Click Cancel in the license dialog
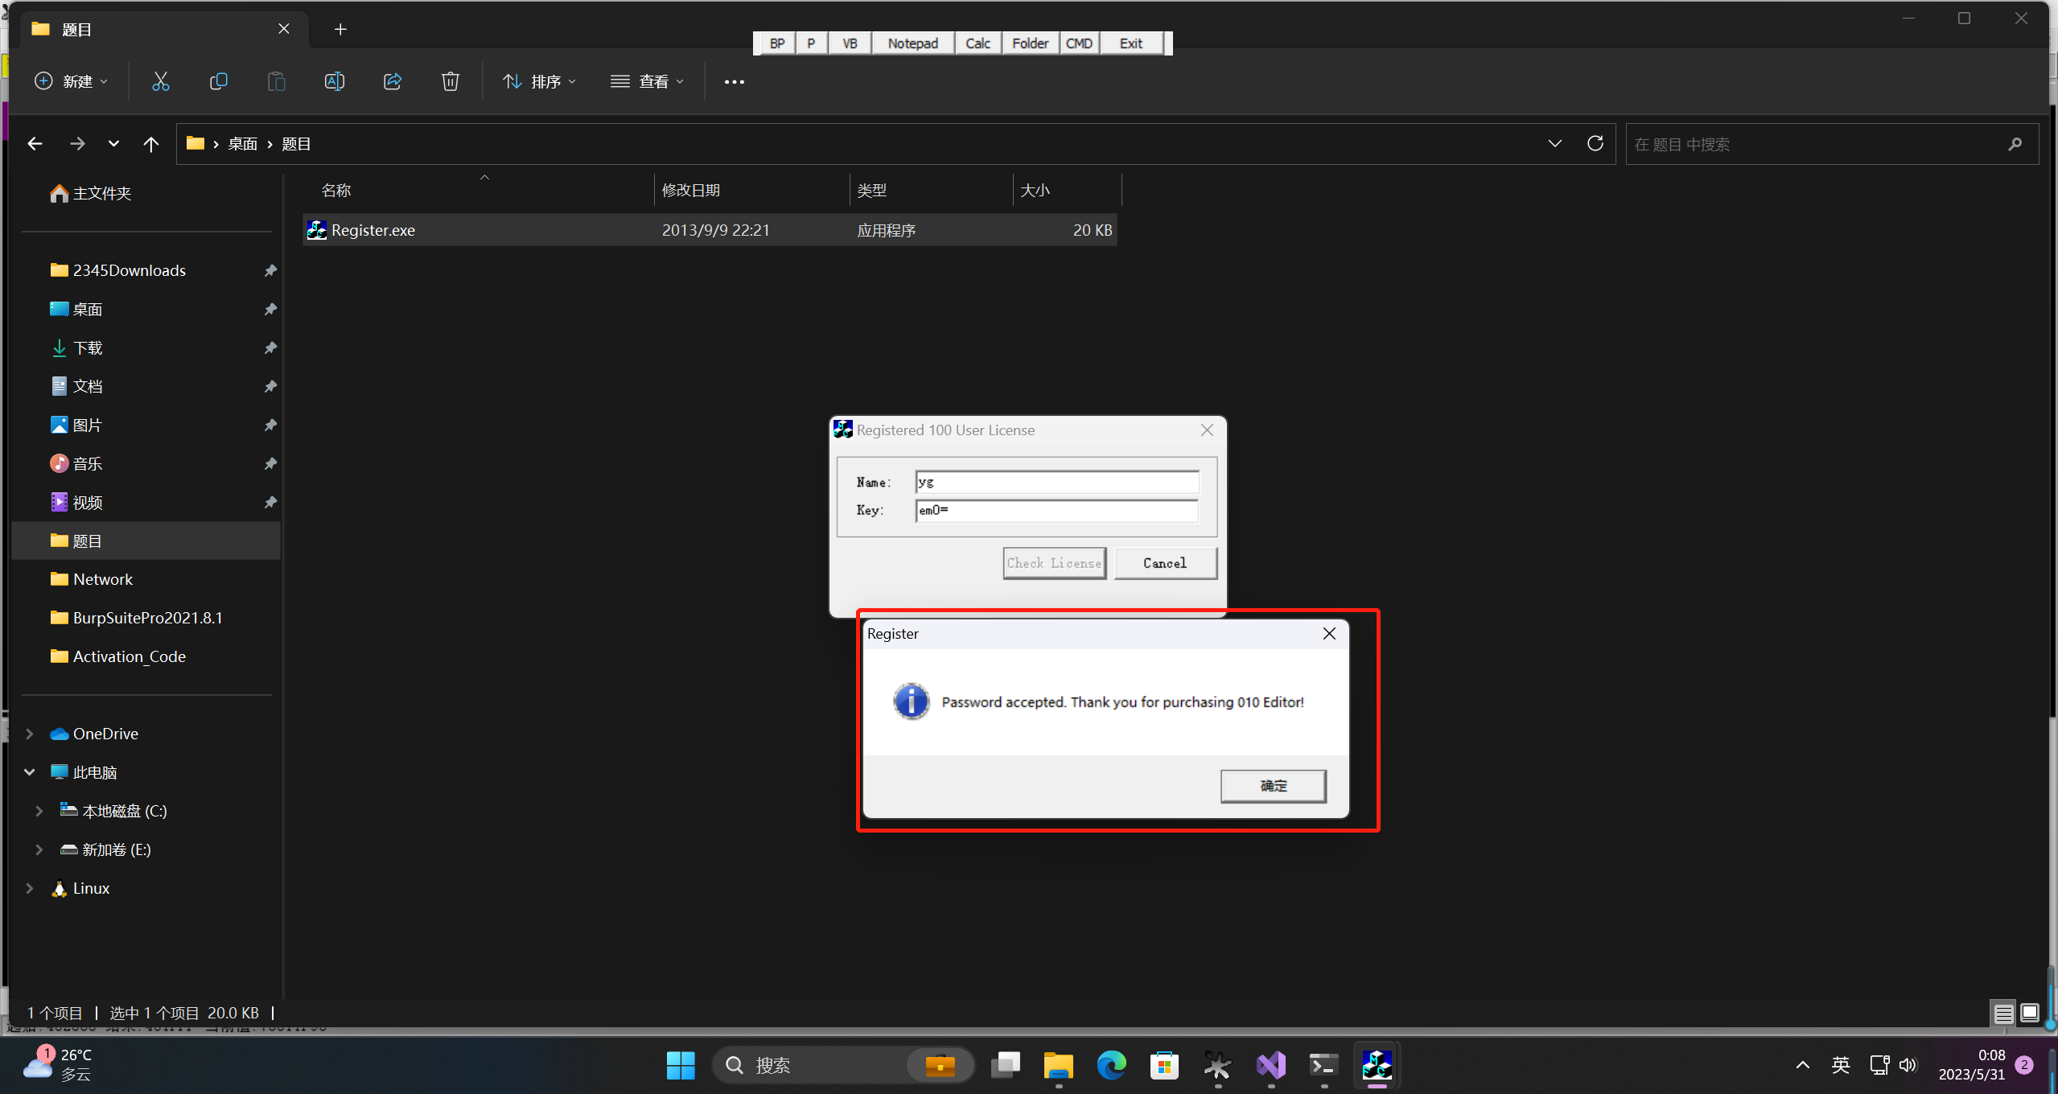Screen dimensions: 2058x1094 [1164, 563]
